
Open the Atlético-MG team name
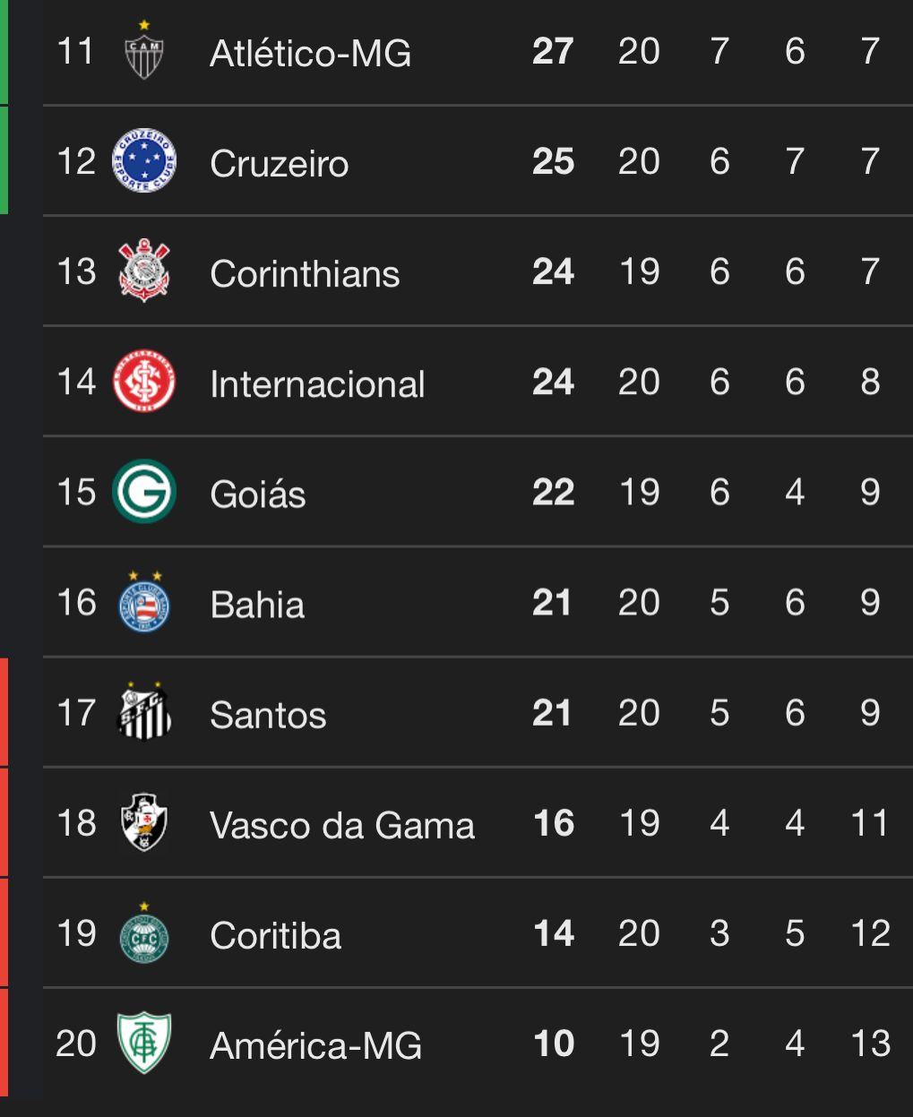pos(310,53)
